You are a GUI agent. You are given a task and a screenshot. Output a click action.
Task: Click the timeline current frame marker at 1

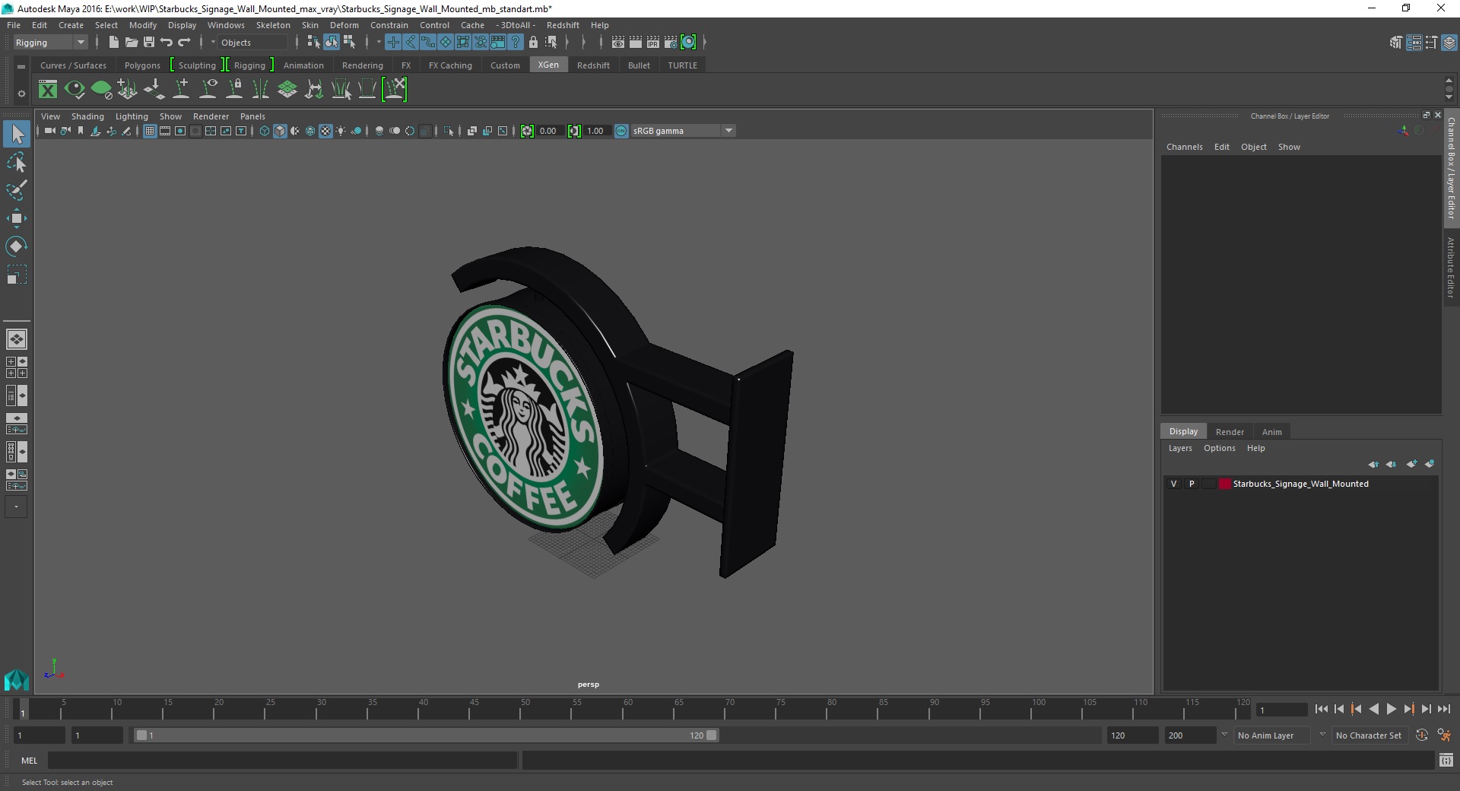pos(22,710)
